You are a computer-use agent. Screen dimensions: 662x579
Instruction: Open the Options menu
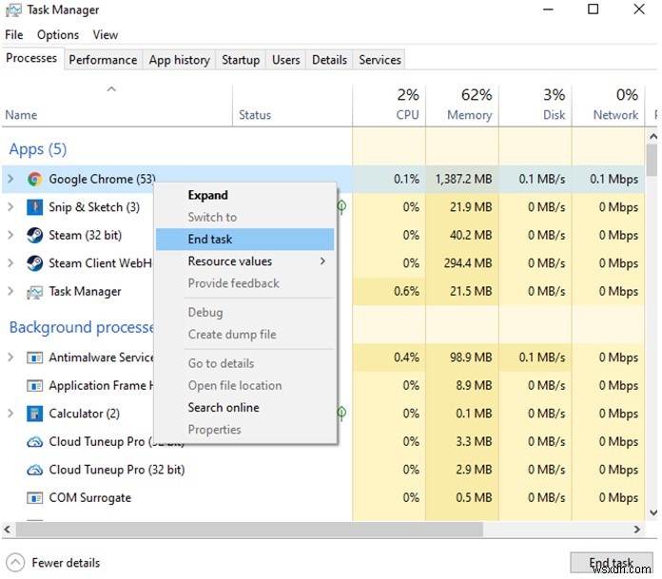pos(58,35)
